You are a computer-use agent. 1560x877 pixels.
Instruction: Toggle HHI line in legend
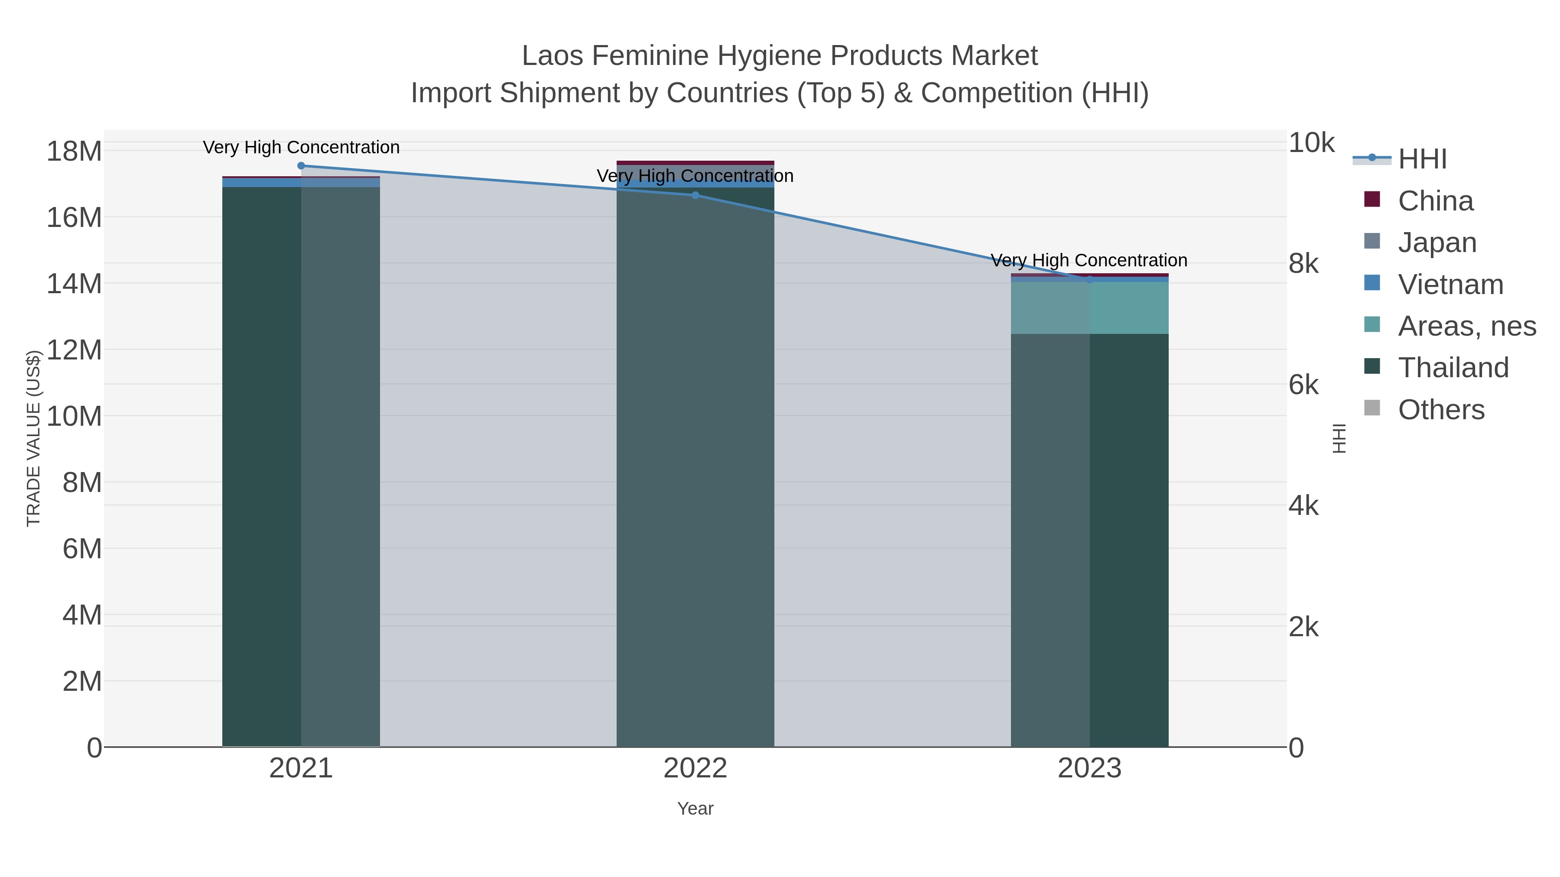point(1400,159)
